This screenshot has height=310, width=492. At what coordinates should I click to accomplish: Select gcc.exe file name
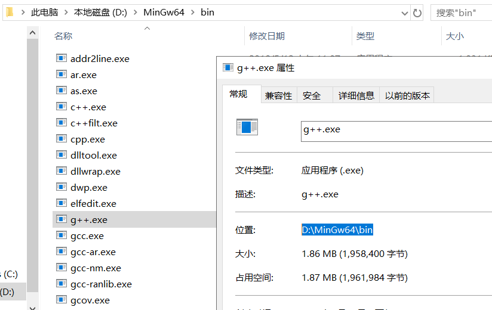click(x=87, y=236)
